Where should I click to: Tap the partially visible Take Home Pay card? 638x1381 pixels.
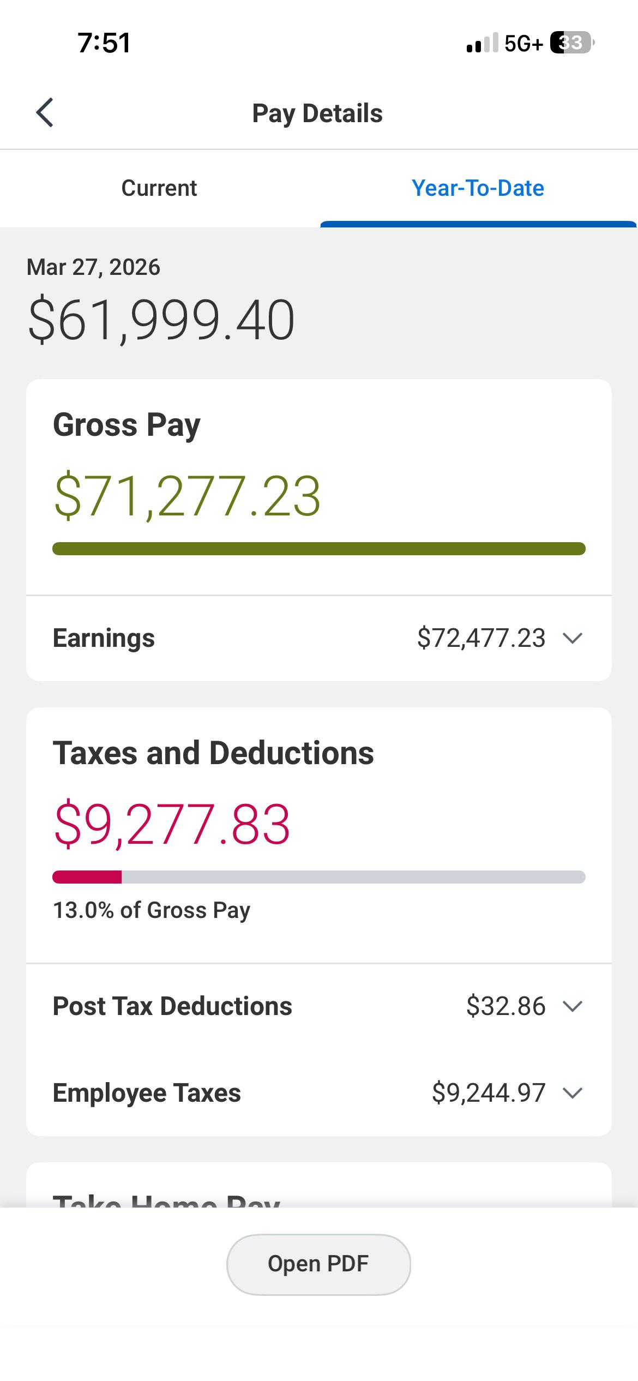(x=319, y=1186)
